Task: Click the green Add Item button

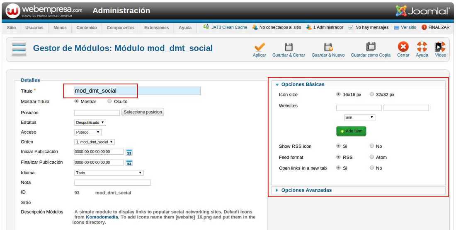Action: pos(351,131)
